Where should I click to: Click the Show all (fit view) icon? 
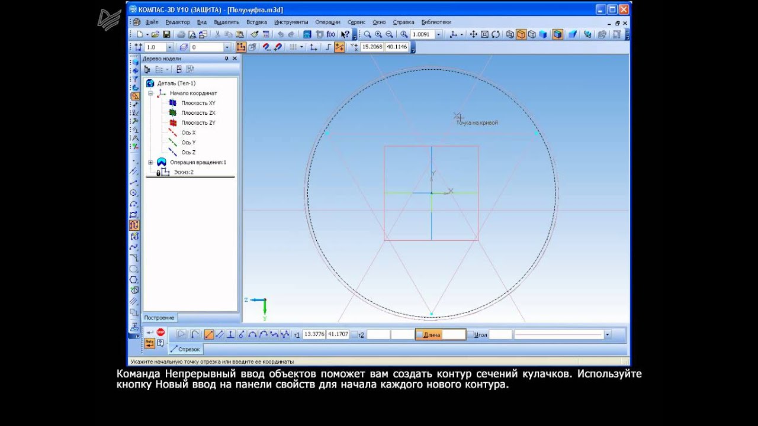click(484, 34)
